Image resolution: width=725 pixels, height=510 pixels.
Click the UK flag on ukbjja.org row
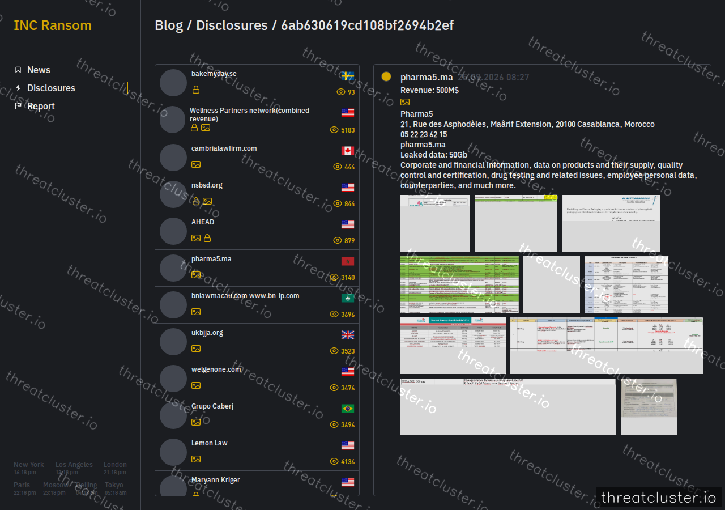tap(348, 335)
